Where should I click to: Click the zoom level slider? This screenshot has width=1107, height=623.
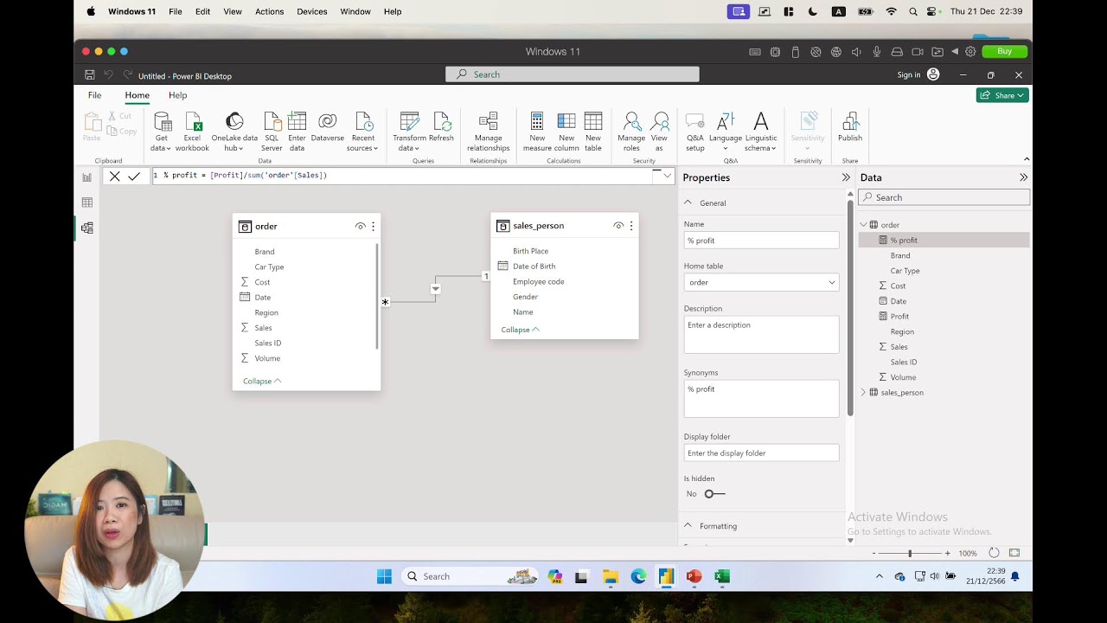910,553
